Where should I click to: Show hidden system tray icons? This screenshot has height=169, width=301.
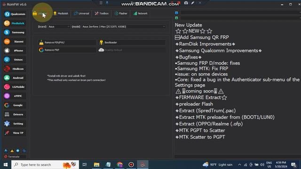pos(239,165)
